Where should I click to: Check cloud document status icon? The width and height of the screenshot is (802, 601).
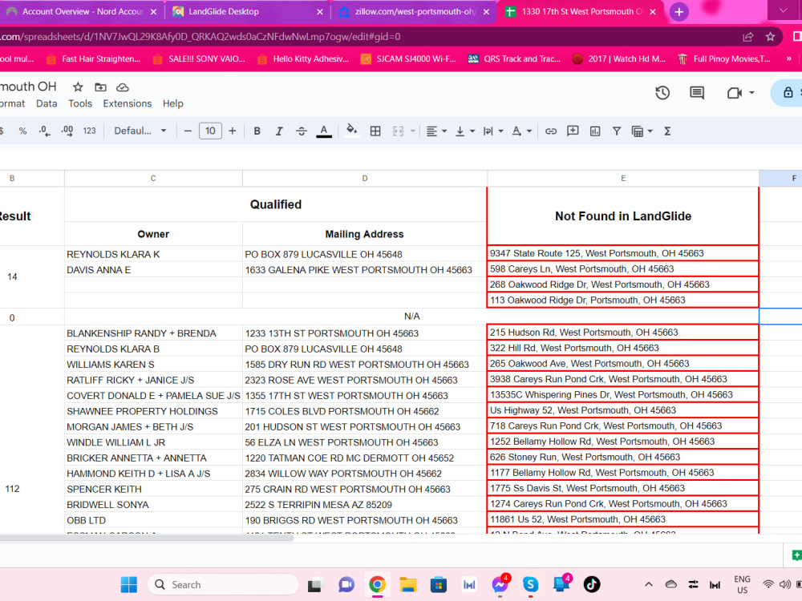tap(123, 87)
